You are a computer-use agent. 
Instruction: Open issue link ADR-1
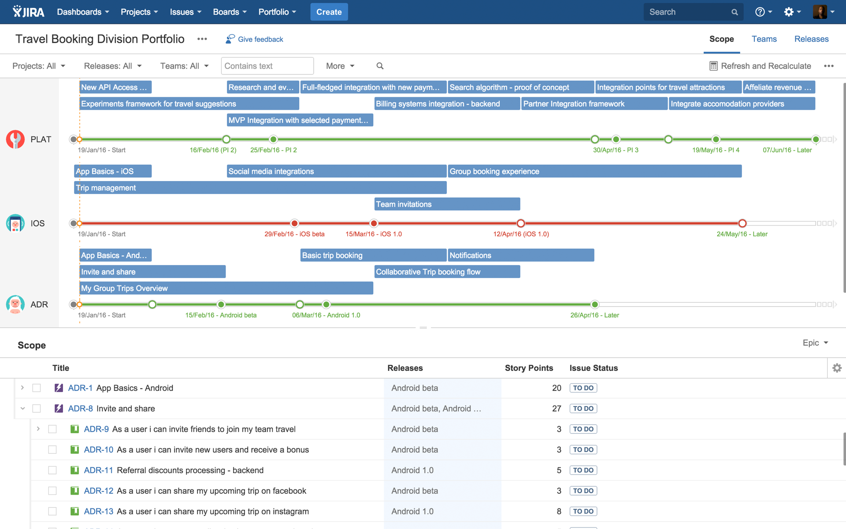pyautogui.click(x=80, y=388)
